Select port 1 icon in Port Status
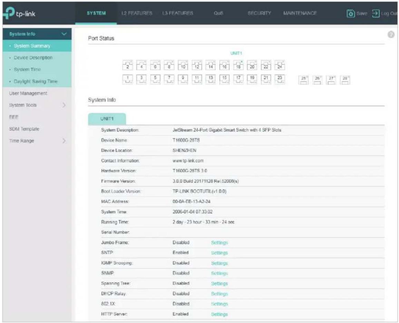This screenshot has height=323, width=399. click(x=127, y=79)
